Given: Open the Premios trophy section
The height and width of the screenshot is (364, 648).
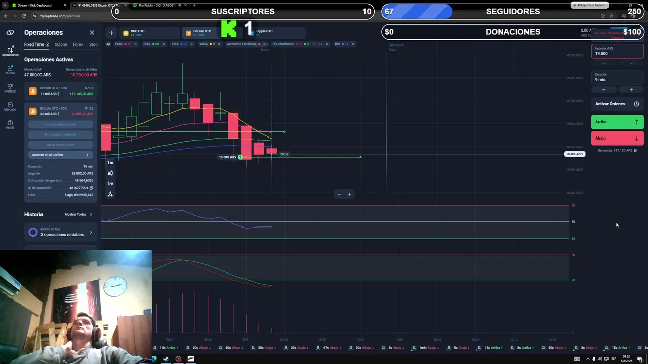Looking at the screenshot, I should [10, 88].
